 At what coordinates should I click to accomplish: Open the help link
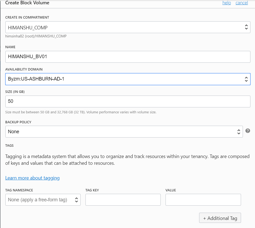tap(227, 3)
